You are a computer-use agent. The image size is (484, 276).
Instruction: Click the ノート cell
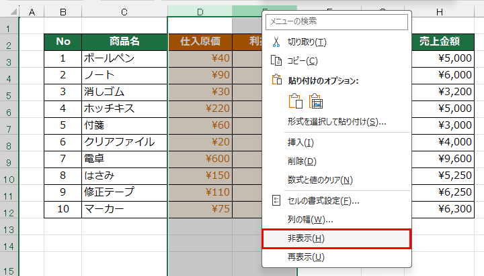[x=124, y=76]
